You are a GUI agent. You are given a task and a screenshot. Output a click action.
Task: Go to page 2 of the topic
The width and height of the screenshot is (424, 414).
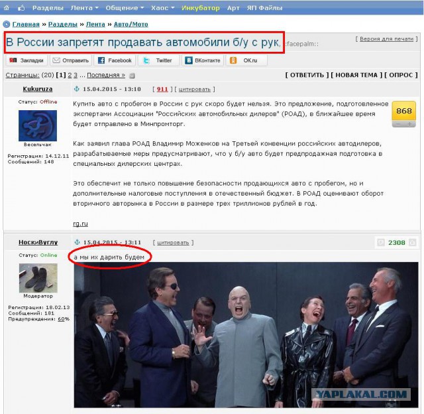coord(70,75)
